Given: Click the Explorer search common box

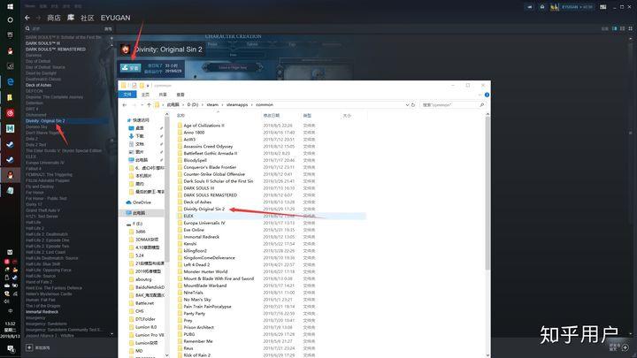Looking at the screenshot, I should coord(453,104).
